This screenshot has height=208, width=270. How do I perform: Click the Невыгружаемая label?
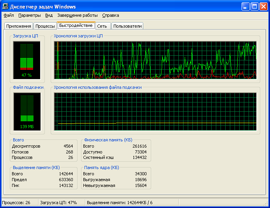(x=99, y=186)
